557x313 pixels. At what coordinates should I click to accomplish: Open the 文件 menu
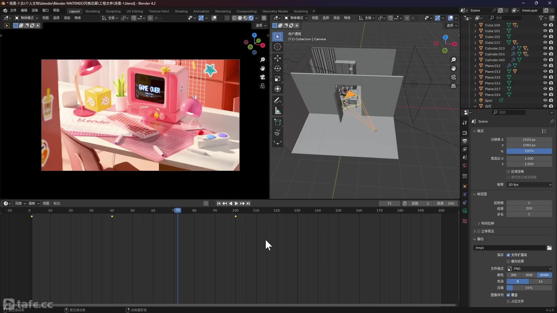pos(13,10)
